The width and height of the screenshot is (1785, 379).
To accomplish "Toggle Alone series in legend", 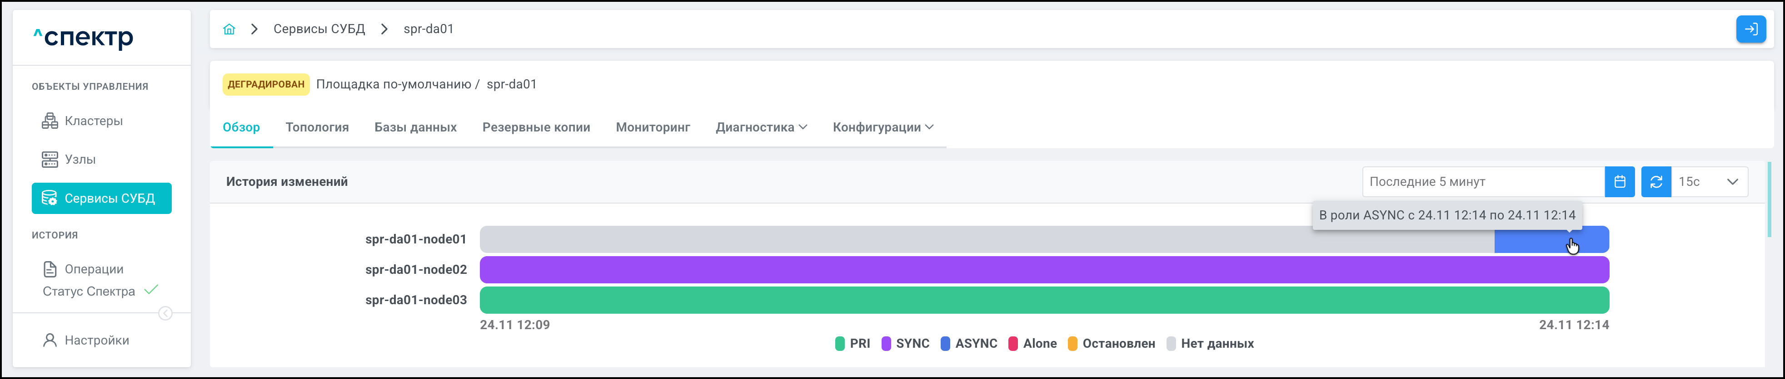I will click(1032, 344).
